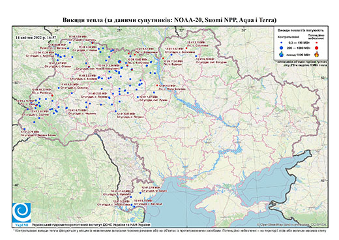Click the map title about NOAA-20 satellites
Viewport: 339px width, 240px height.
169,20
